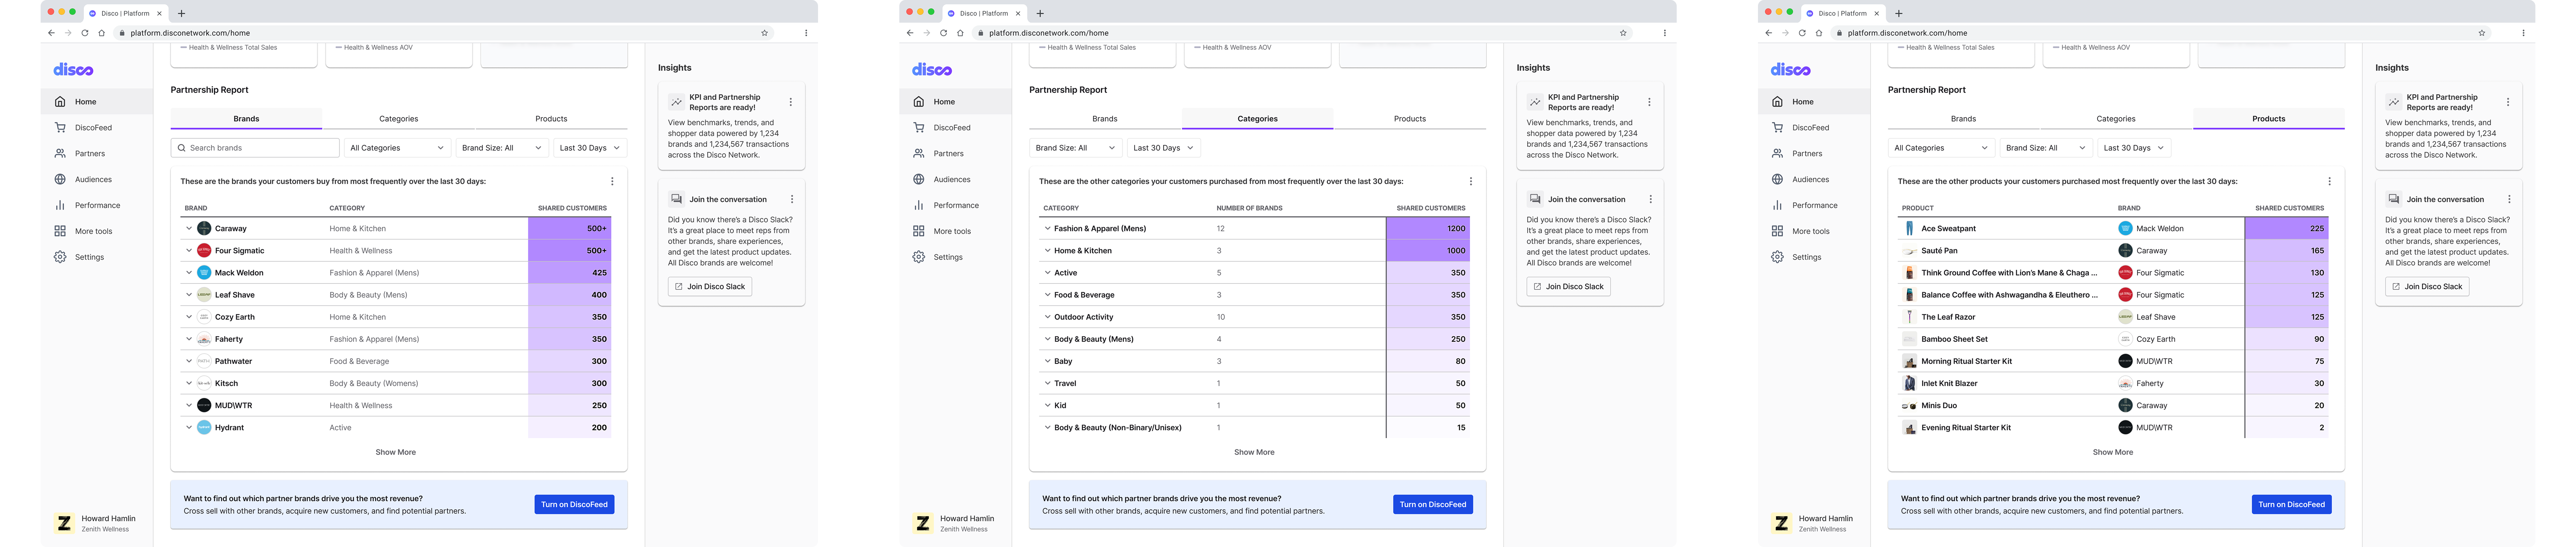Open Home in the middle window sidebar
Viewport: 2576px width, 547px height.
956,102
